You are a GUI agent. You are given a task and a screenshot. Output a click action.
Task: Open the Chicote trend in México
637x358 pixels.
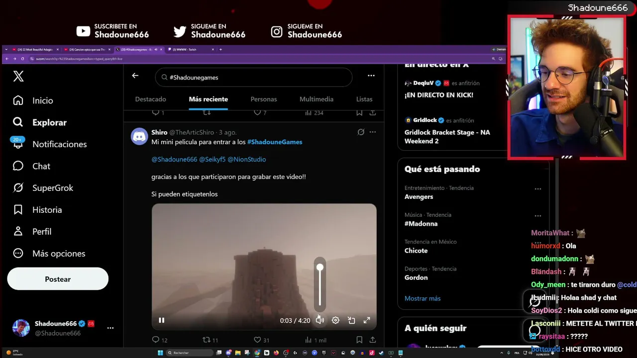(x=416, y=251)
